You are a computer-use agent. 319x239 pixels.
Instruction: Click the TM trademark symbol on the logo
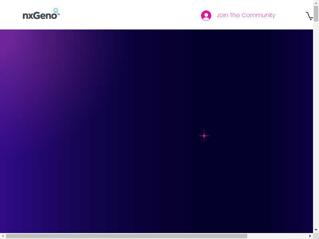pyautogui.click(x=58, y=14)
